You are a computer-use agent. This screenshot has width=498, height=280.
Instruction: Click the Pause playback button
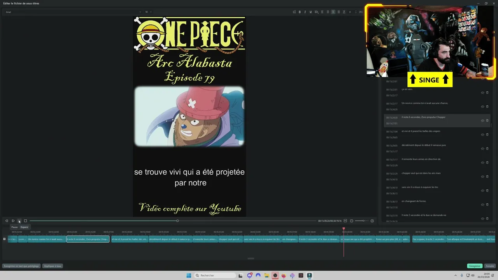(x=19, y=221)
